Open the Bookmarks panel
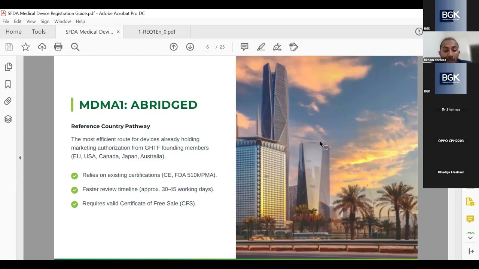This screenshot has height=269, width=479. (8, 84)
